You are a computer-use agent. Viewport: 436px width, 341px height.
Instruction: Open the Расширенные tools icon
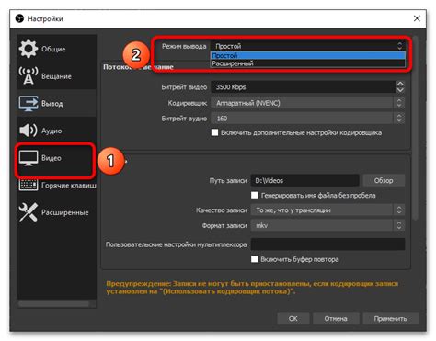pos(29,212)
